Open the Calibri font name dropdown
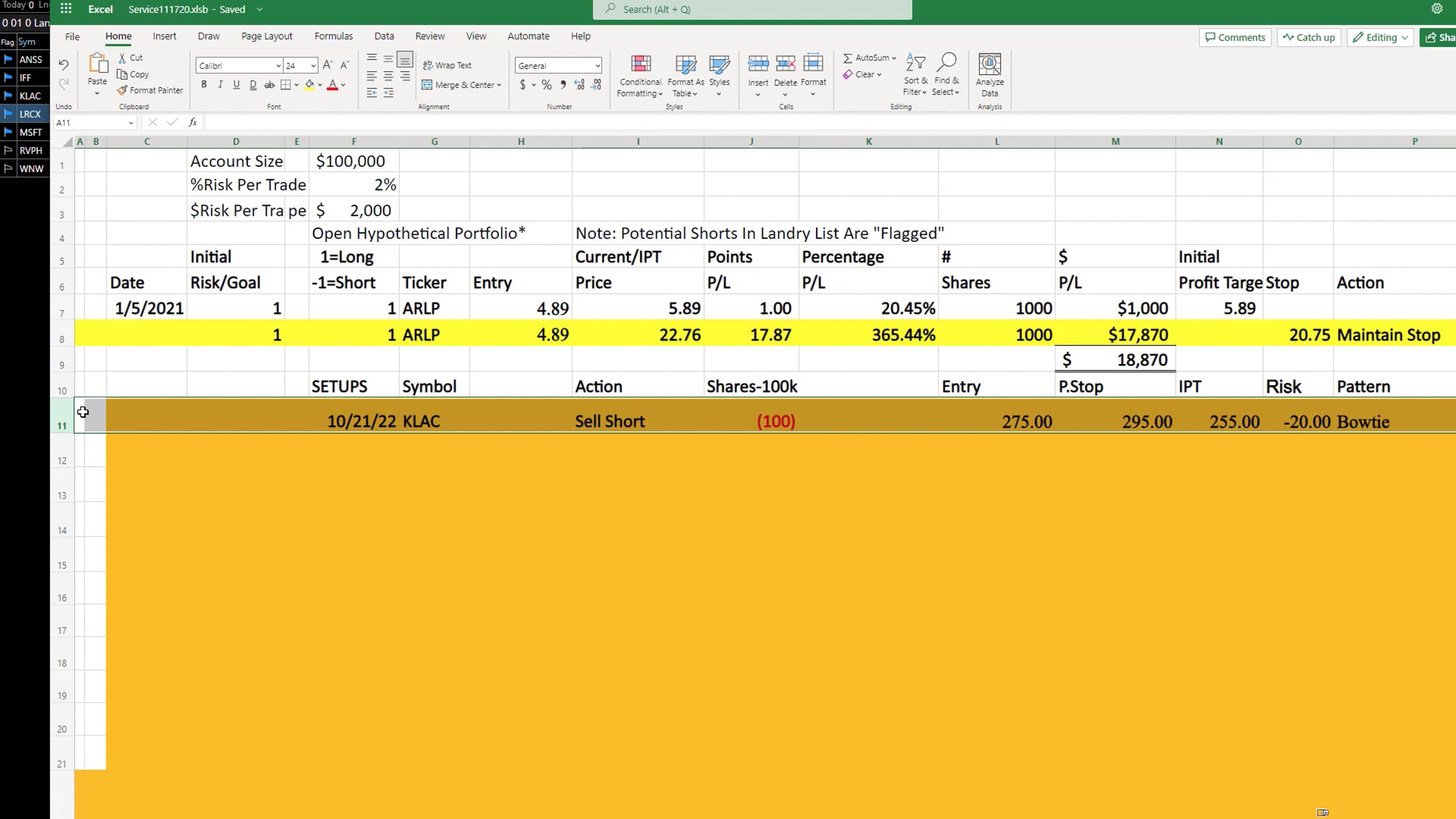1456x819 pixels. 278,66
